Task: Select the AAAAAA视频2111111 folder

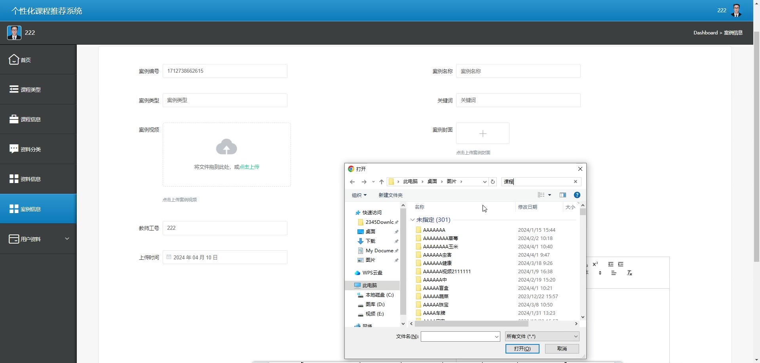Action: pyautogui.click(x=446, y=272)
